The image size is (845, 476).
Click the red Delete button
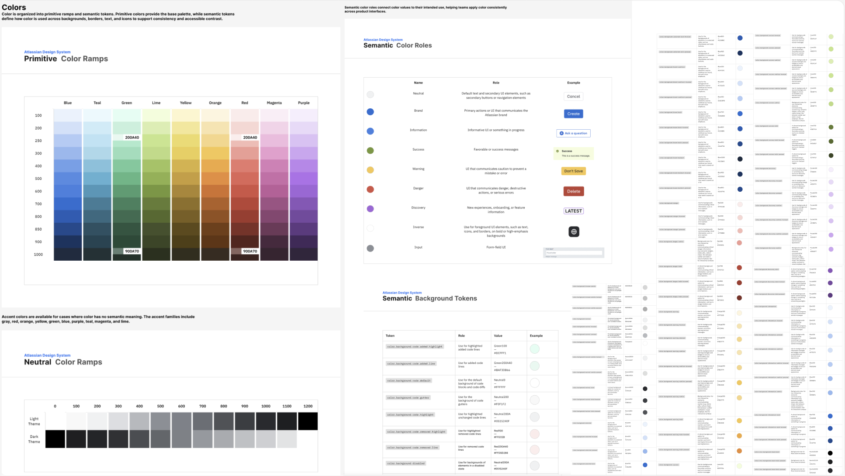[x=573, y=191]
